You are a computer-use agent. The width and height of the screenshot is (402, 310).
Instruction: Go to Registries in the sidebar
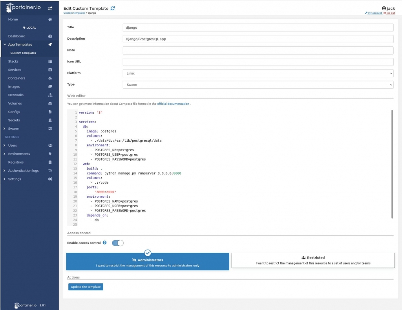coord(16,162)
